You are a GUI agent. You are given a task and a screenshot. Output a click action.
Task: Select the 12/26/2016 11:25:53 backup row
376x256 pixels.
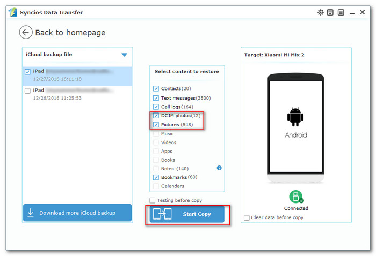click(77, 94)
